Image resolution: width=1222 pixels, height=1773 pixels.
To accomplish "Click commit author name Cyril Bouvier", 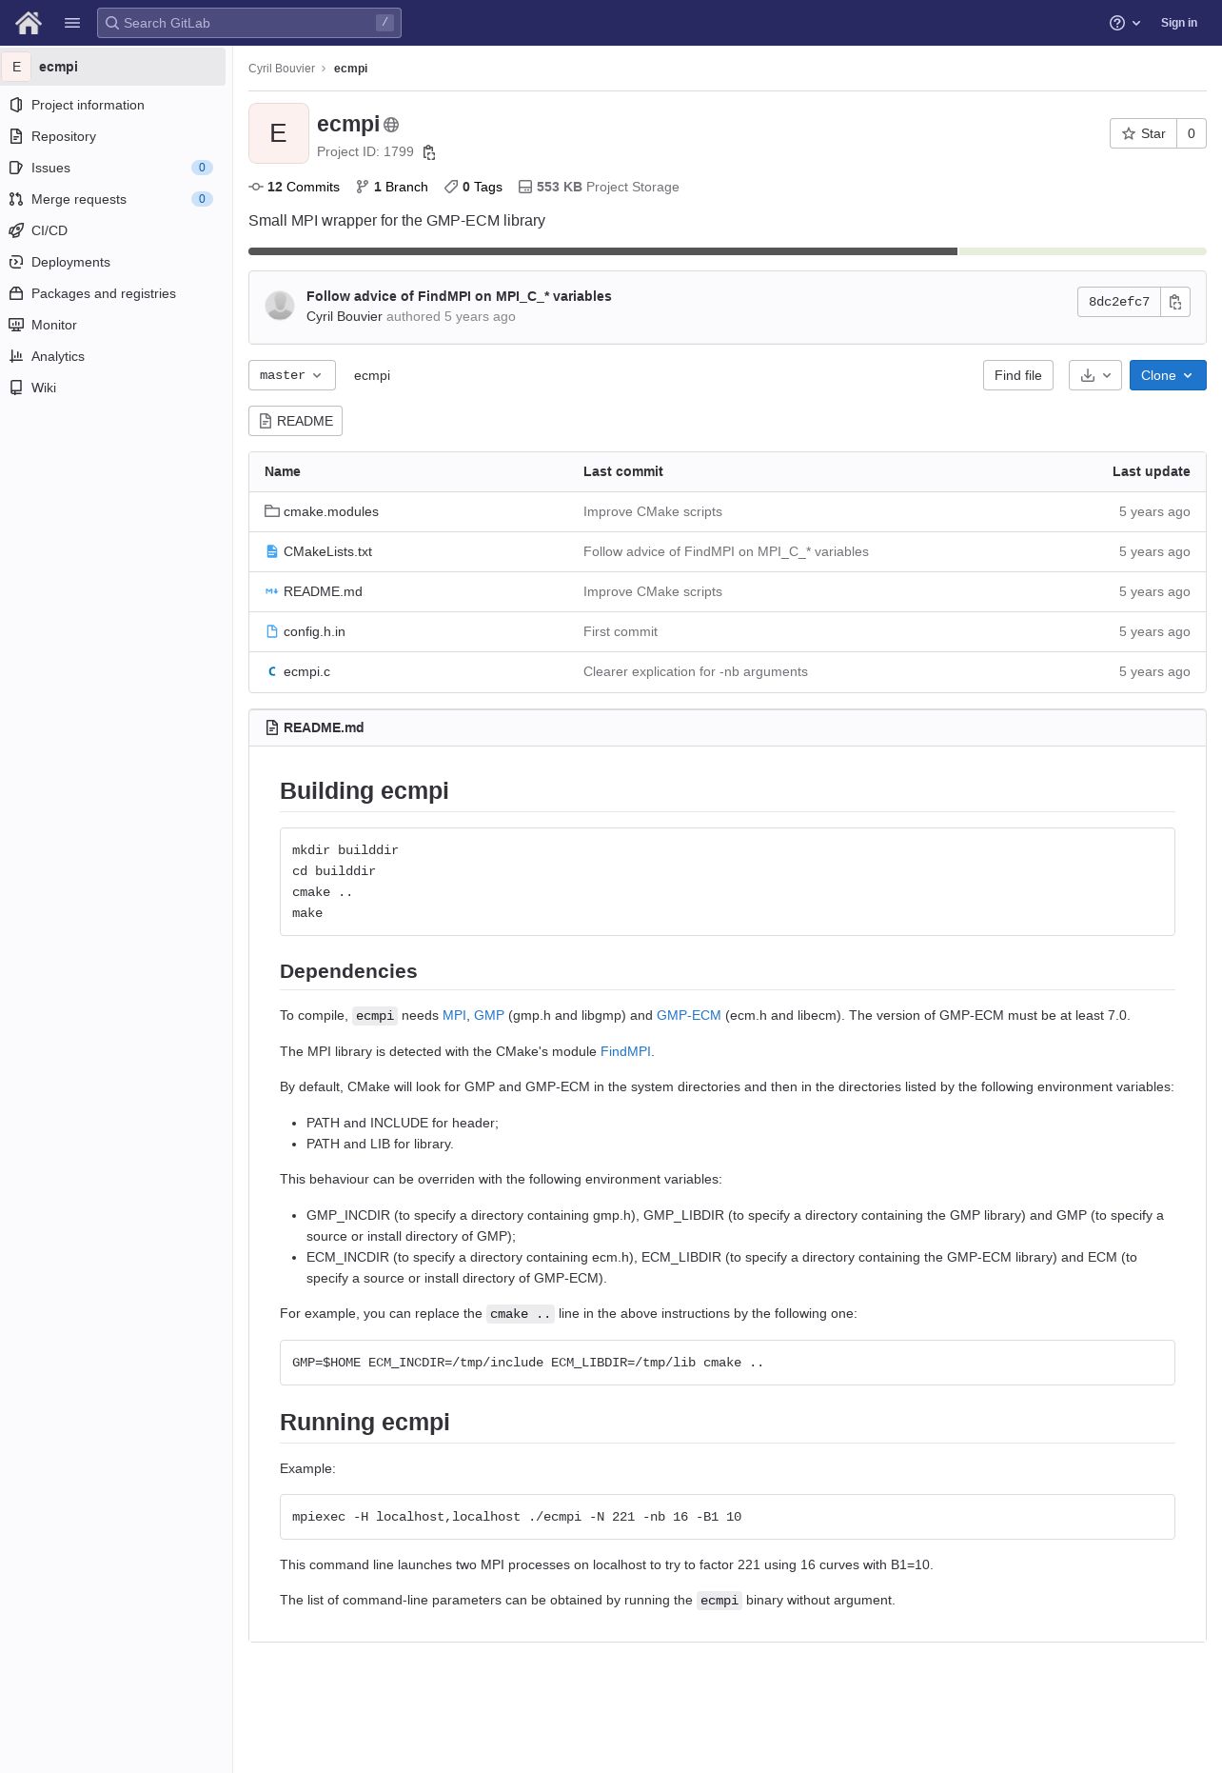I will (x=345, y=316).
